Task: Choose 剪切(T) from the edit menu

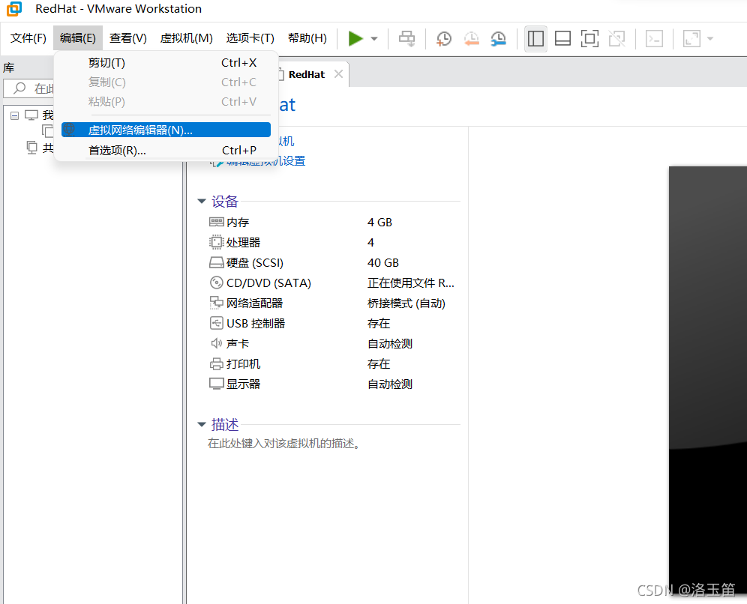Action: click(166, 63)
